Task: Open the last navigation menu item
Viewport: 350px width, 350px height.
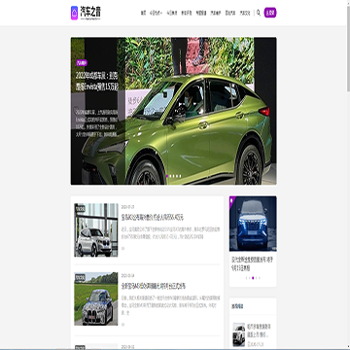Action: [245, 13]
